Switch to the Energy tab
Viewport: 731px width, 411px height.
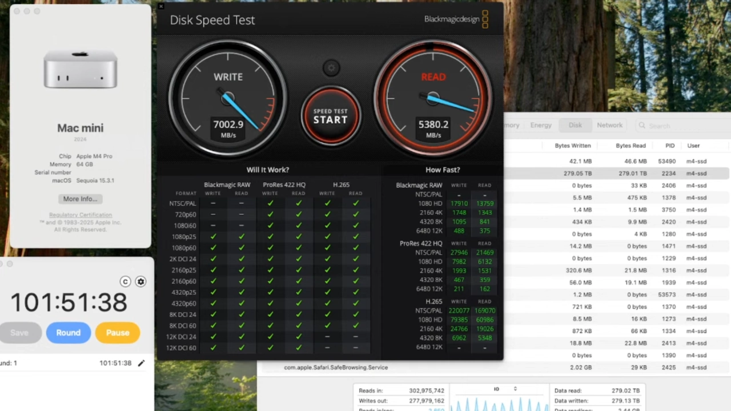coord(541,125)
